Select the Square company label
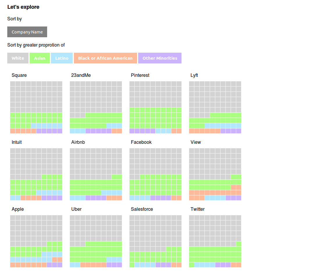313x271 pixels. (x=19, y=75)
